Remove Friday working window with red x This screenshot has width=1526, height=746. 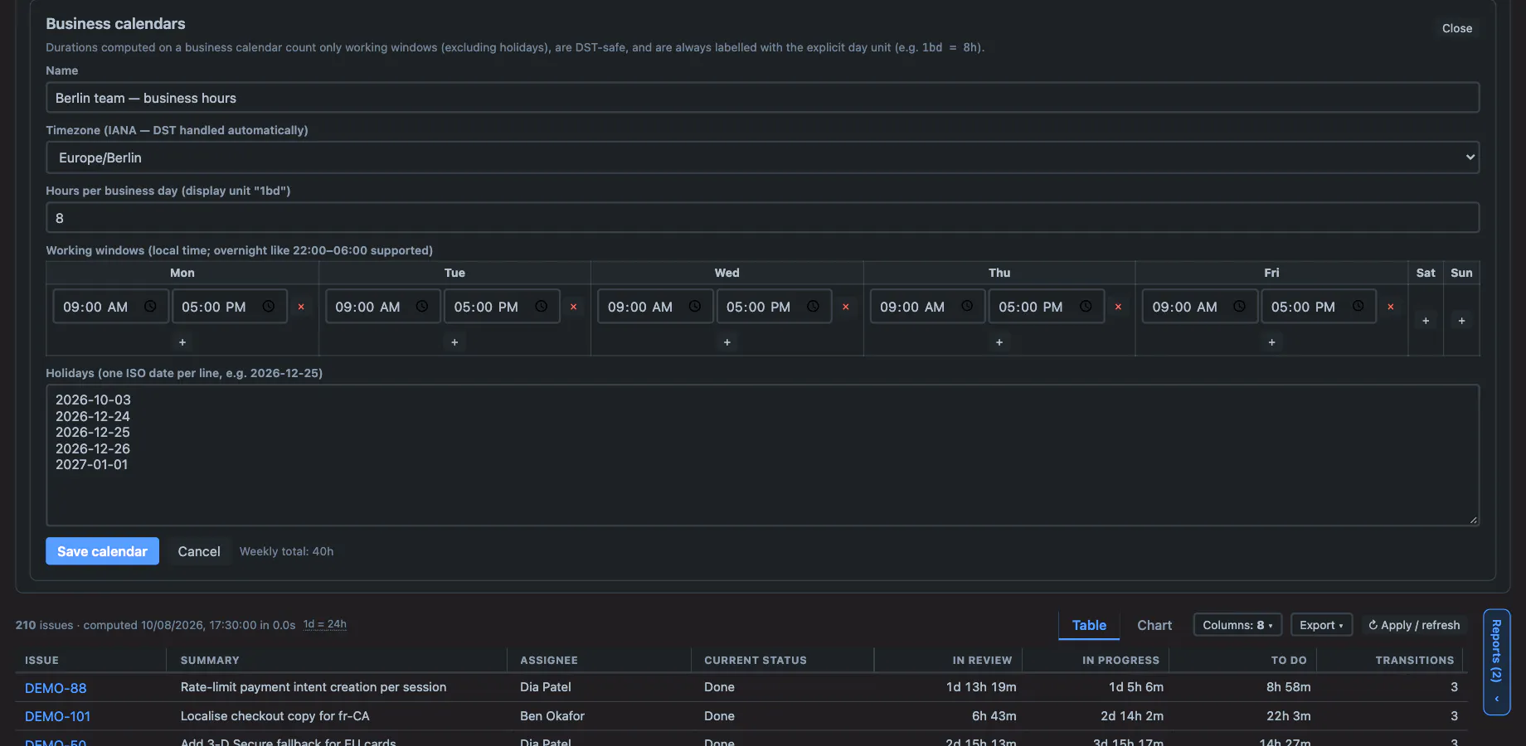(1391, 307)
